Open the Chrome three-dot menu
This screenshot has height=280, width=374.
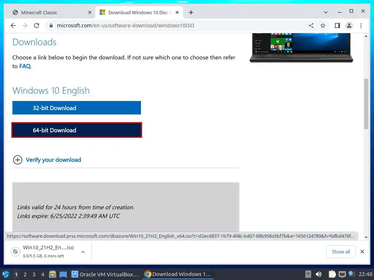click(361, 26)
